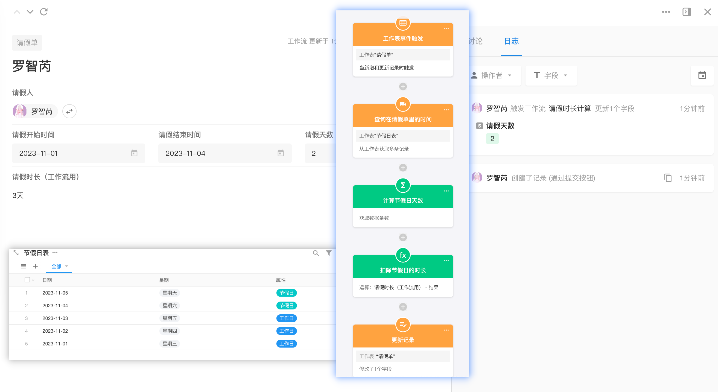Switch the 请假人 member with the swap icon
Screen dimensions: 718x392
69,111
